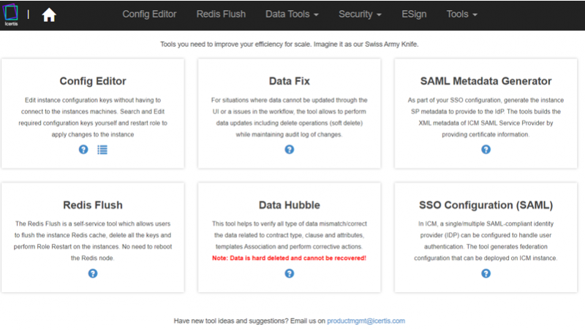Go to the home page icon

coord(49,15)
